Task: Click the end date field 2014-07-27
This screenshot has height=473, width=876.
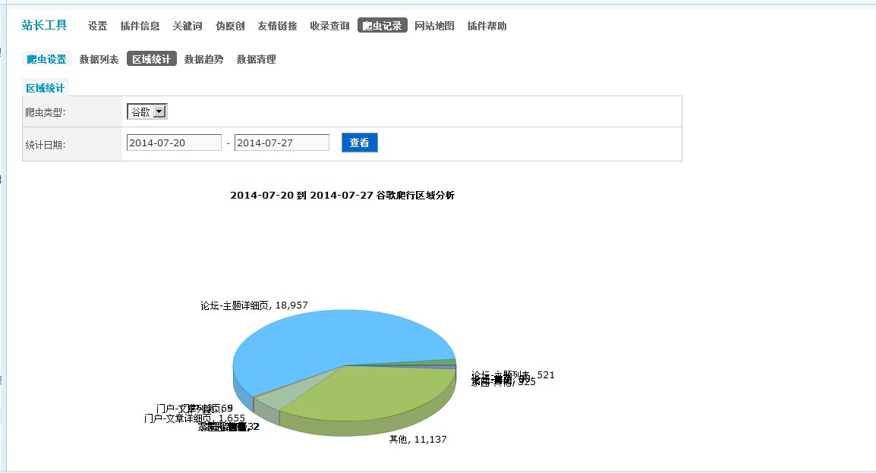Action: click(282, 143)
